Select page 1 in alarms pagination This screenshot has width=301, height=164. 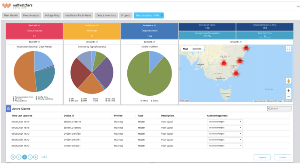pos(24,157)
